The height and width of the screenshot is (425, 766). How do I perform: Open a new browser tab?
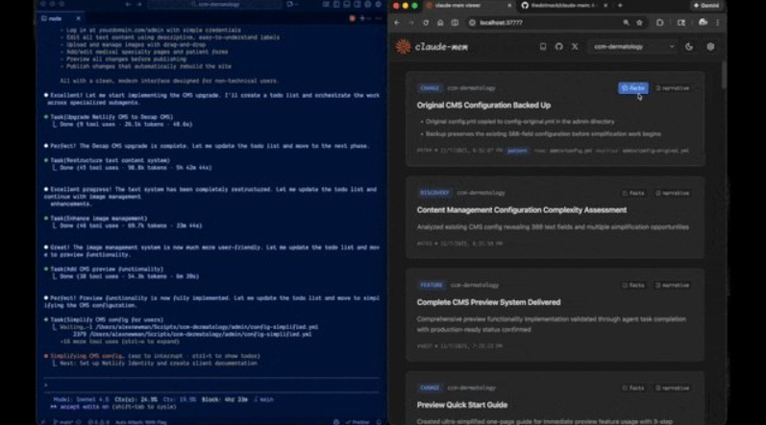point(620,6)
